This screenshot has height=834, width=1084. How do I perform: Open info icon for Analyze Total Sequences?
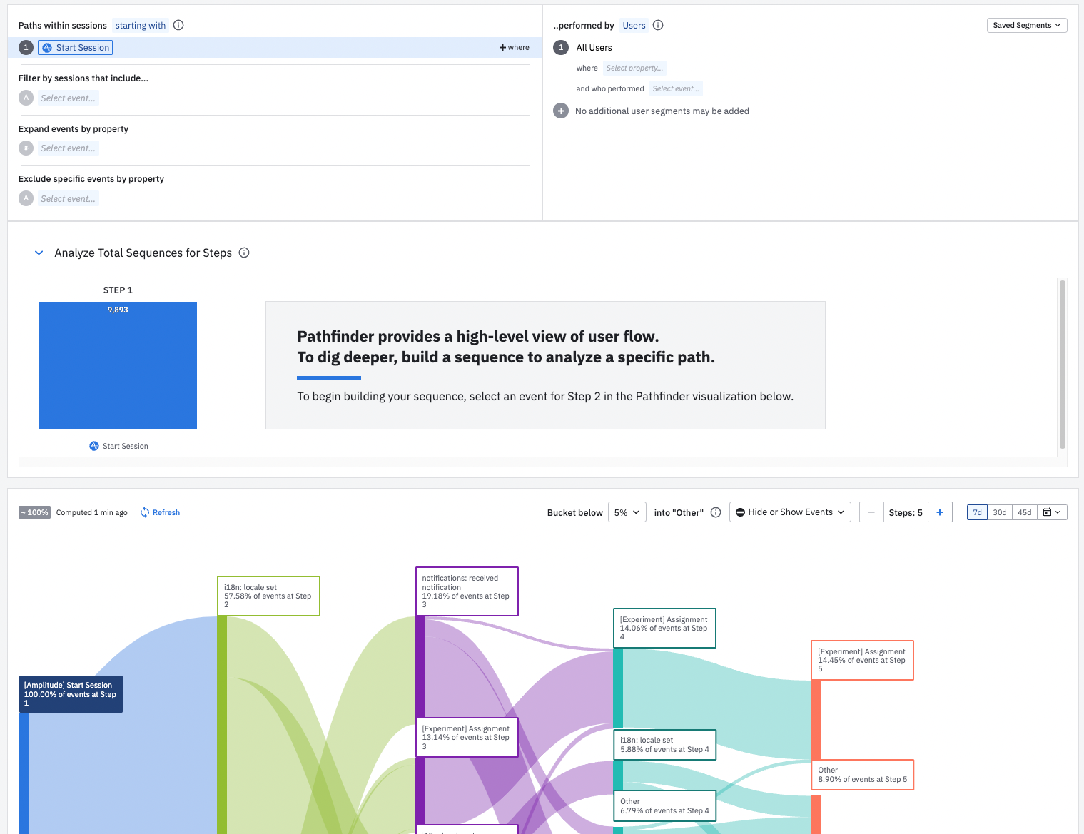(244, 253)
